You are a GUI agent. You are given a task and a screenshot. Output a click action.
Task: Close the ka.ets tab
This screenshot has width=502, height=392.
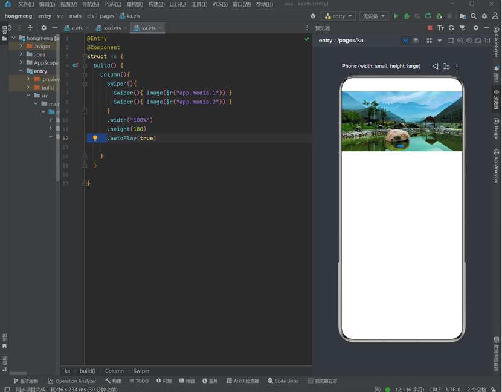pos(160,28)
